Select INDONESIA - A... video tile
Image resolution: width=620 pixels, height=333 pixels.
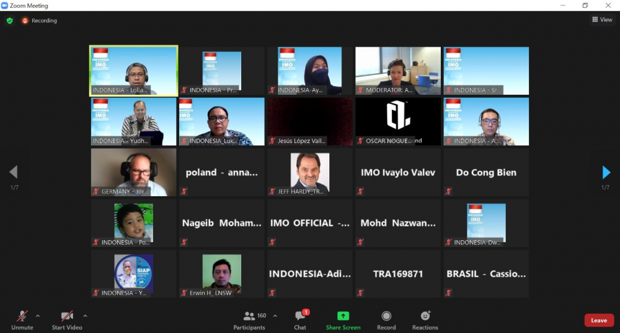[x=486, y=121]
